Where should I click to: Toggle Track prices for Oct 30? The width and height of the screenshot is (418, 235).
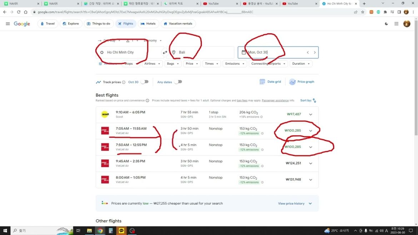tap(144, 82)
